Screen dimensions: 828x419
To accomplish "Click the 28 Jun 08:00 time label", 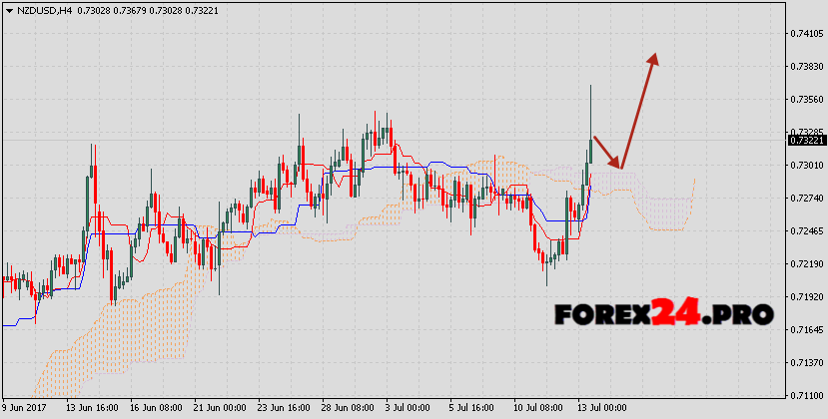I will click(x=348, y=408).
